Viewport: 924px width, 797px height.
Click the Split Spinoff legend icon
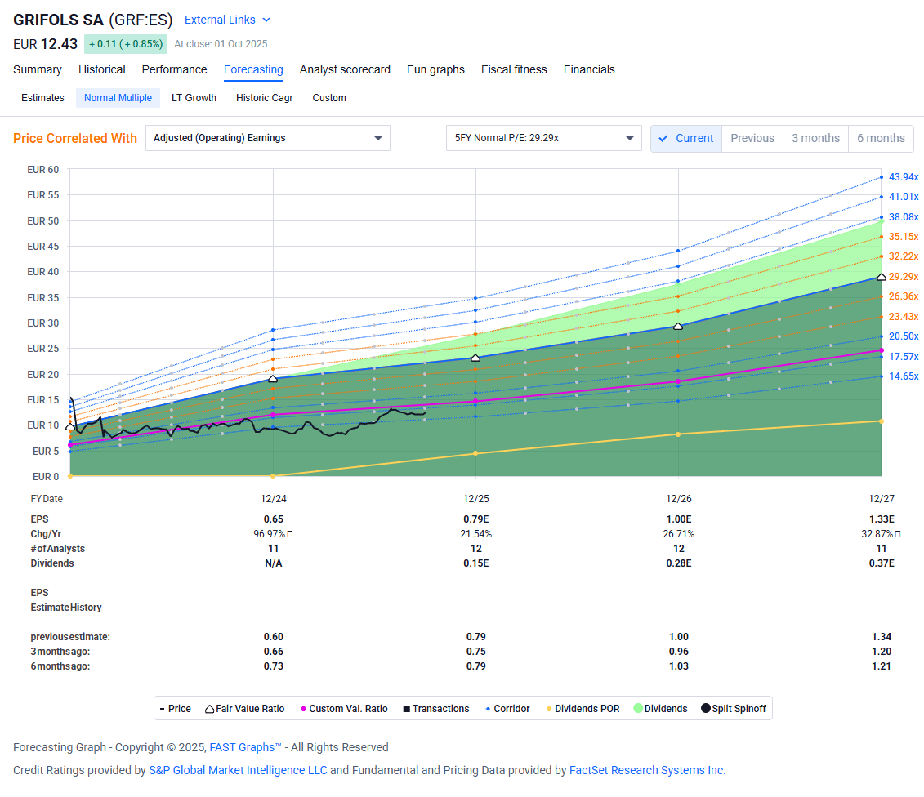point(708,708)
